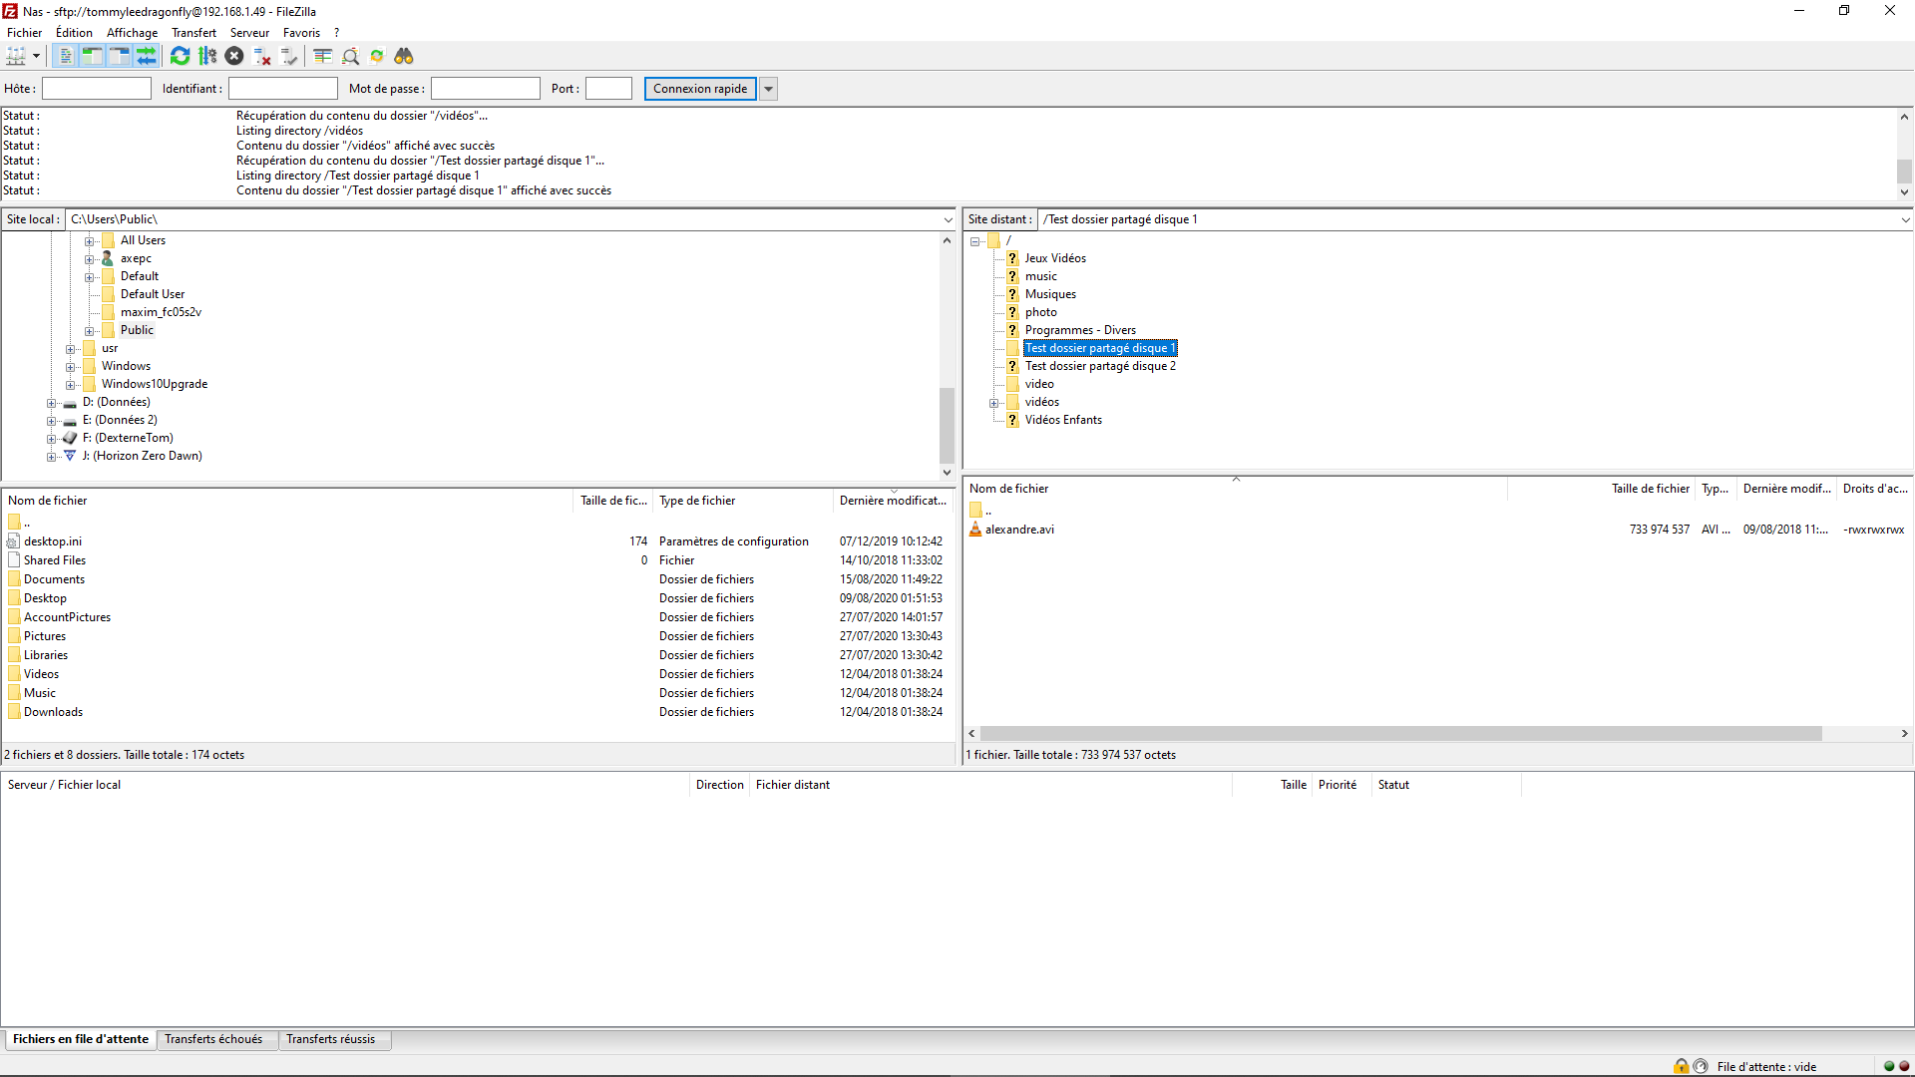Click the Hôte input field
The width and height of the screenshot is (1915, 1077).
click(97, 89)
